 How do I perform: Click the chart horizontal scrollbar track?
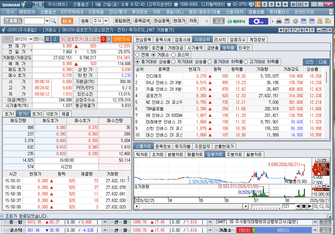coord(191,207)
